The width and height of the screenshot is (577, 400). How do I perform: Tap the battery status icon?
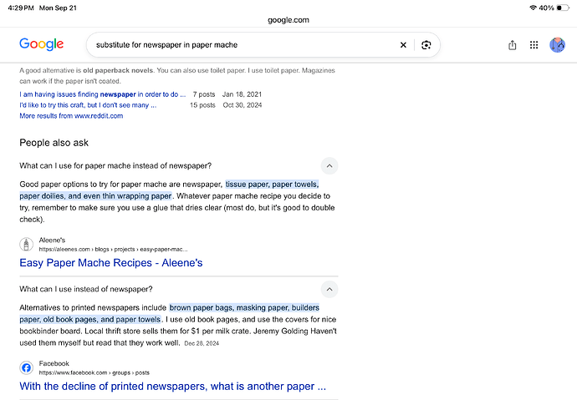[563, 8]
